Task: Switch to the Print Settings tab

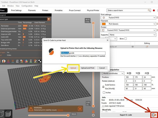Action: tap(16, 10)
